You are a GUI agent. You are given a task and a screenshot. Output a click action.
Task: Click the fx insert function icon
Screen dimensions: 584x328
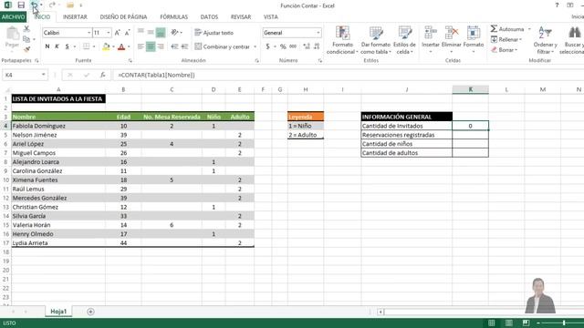click(102, 75)
